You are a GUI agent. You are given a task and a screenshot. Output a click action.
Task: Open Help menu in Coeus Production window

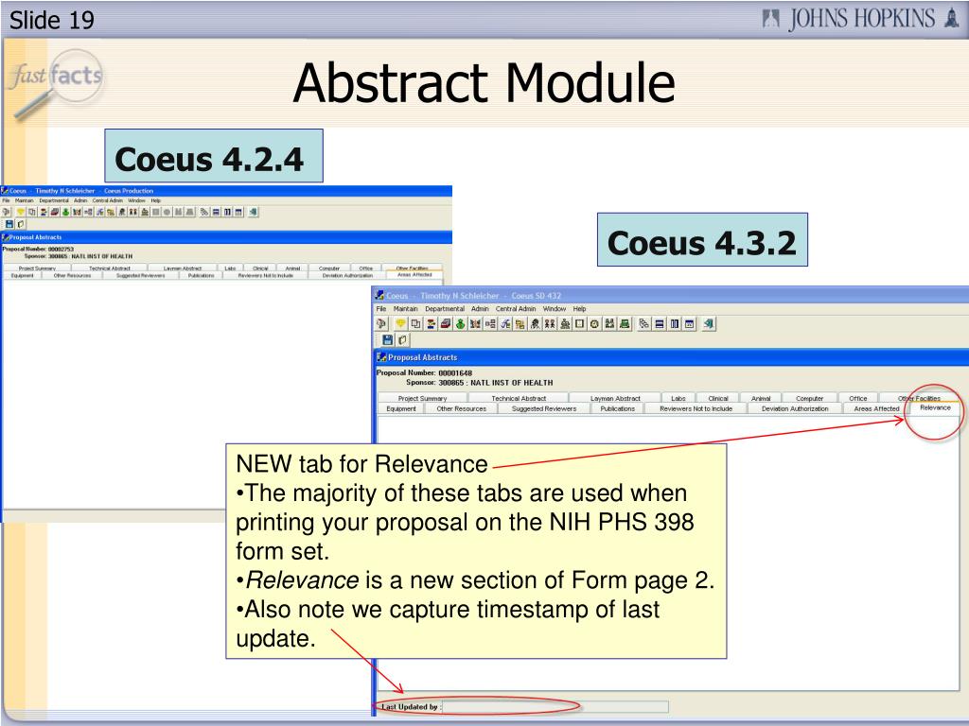(156, 200)
